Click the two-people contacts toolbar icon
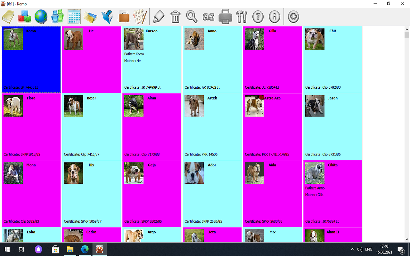This screenshot has height=256, width=410. (x=58, y=16)
